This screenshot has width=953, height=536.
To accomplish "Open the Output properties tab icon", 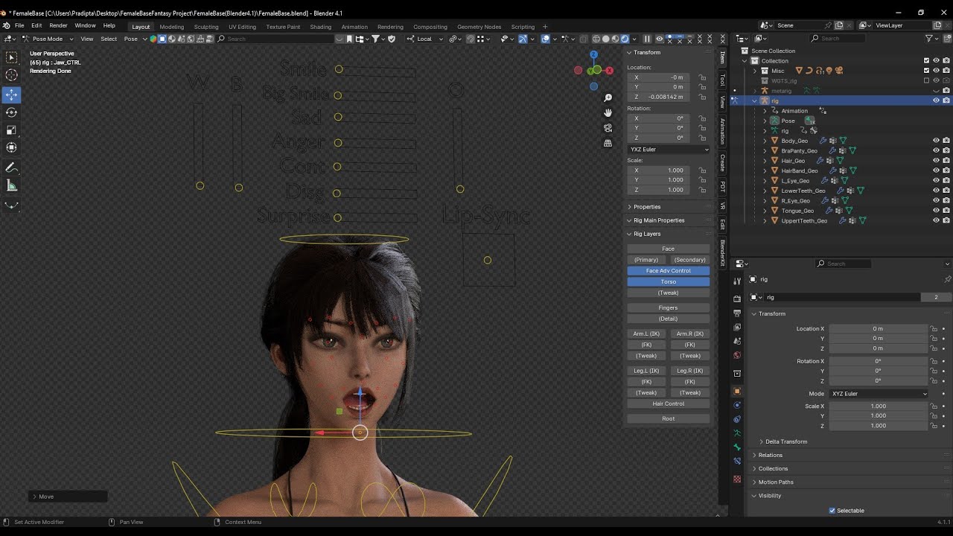I will 737,313.
